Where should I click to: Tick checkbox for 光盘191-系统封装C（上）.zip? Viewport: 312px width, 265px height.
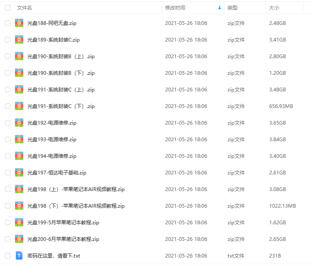click(8, 90)
